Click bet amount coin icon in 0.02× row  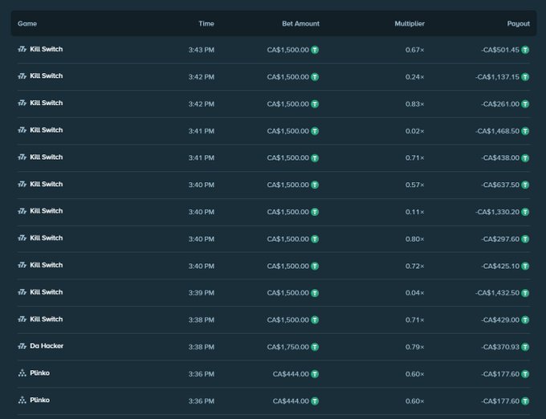[315, 131]
